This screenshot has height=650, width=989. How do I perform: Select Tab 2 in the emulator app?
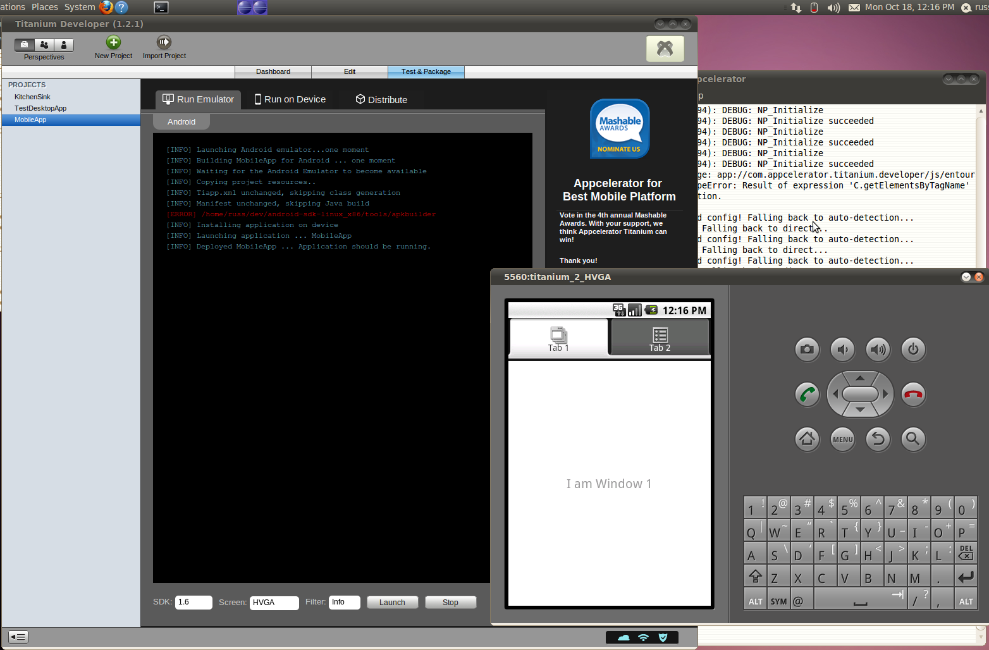(660, 338)
